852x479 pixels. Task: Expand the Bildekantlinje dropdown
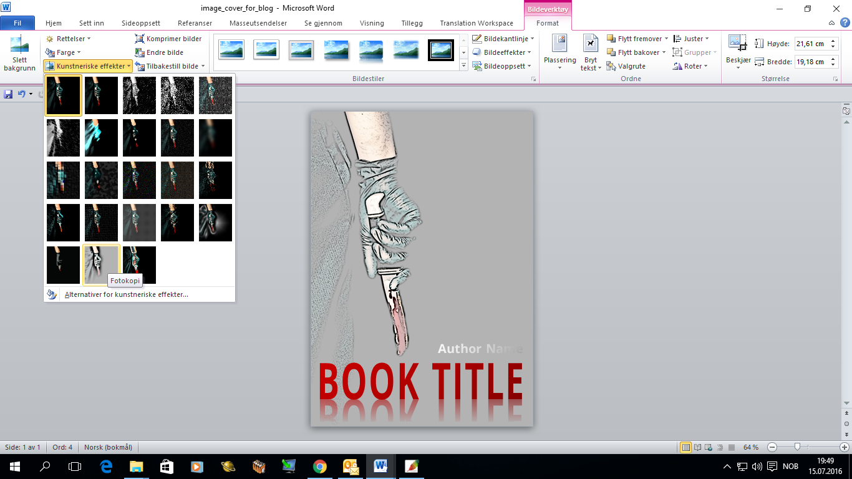pos(504,39)
